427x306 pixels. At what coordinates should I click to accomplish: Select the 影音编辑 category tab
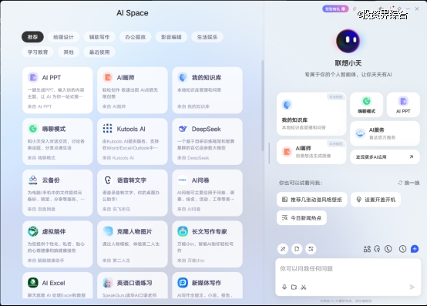point(171,37)
